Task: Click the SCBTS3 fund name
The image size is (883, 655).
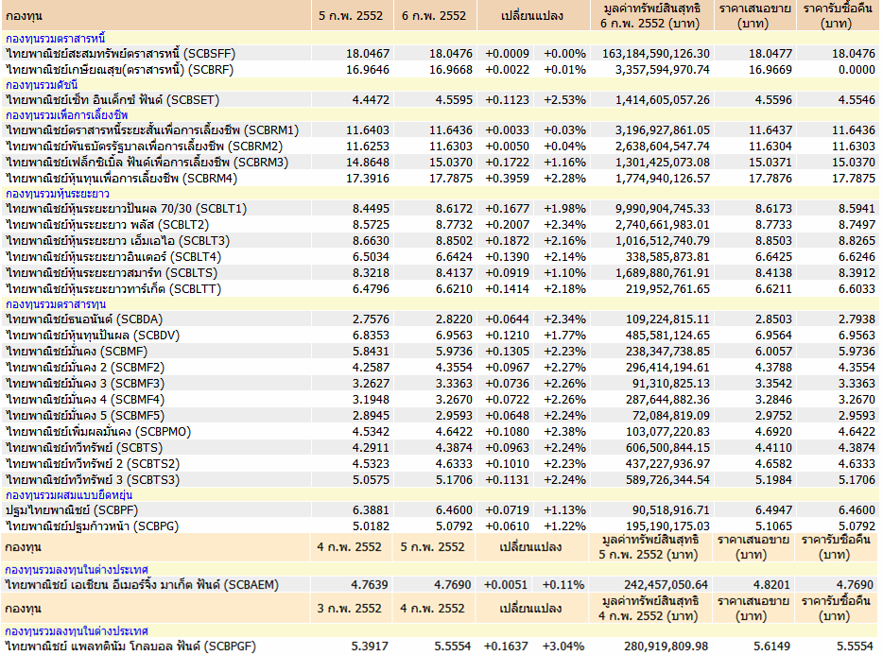Action: coord(93,480)
